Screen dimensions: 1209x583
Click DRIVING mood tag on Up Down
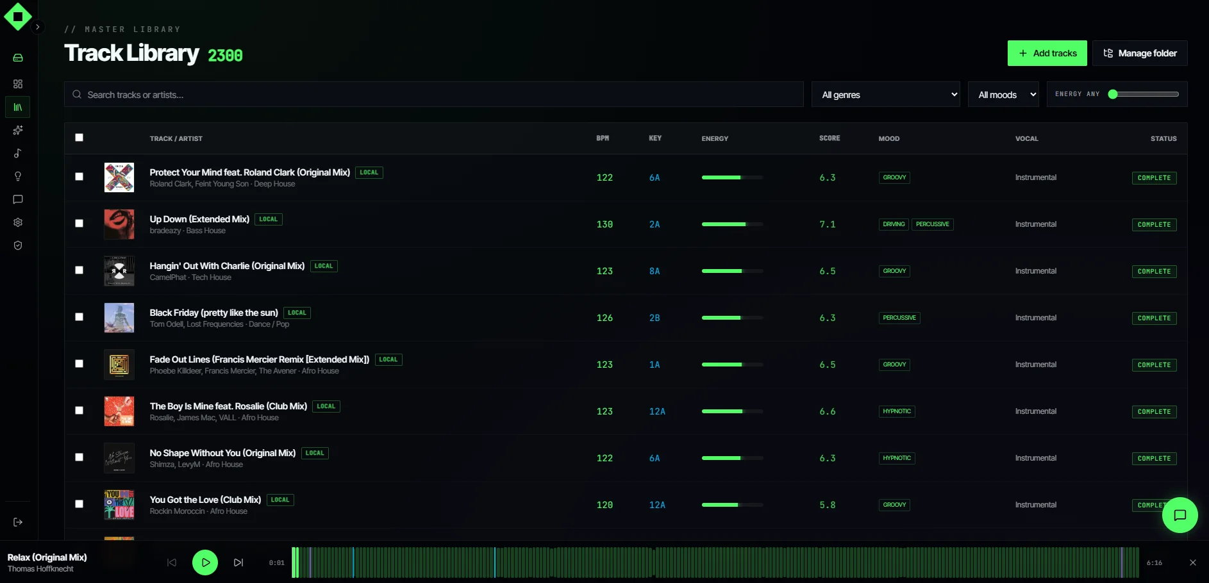click(894, 224)
